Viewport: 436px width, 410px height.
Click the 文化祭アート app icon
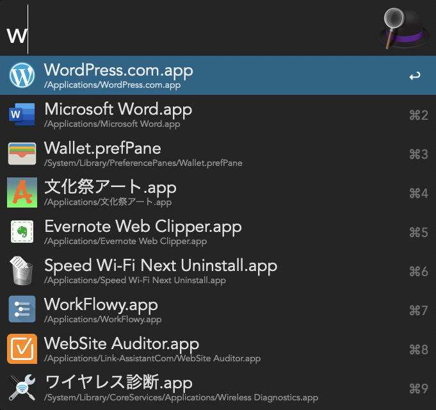coord(22,192)
